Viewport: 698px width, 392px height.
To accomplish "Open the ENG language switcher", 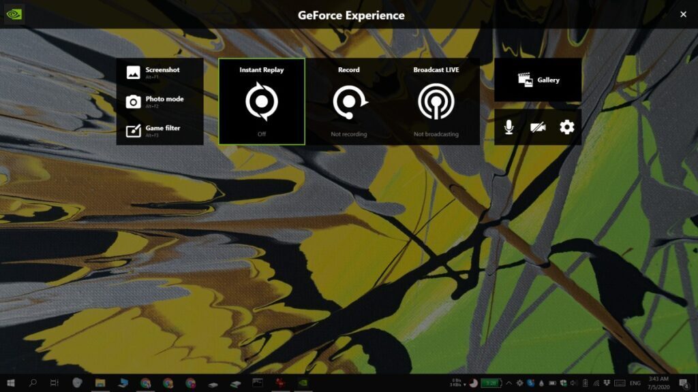I will [x=634, y=382].
